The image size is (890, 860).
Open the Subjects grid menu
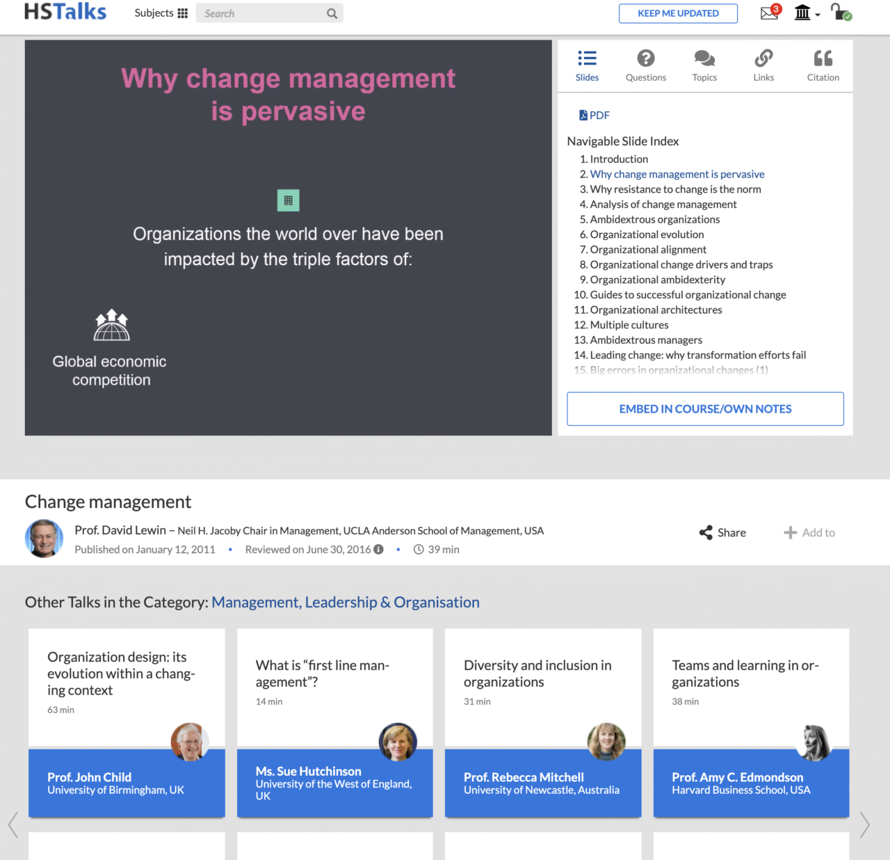pos(161,13)
